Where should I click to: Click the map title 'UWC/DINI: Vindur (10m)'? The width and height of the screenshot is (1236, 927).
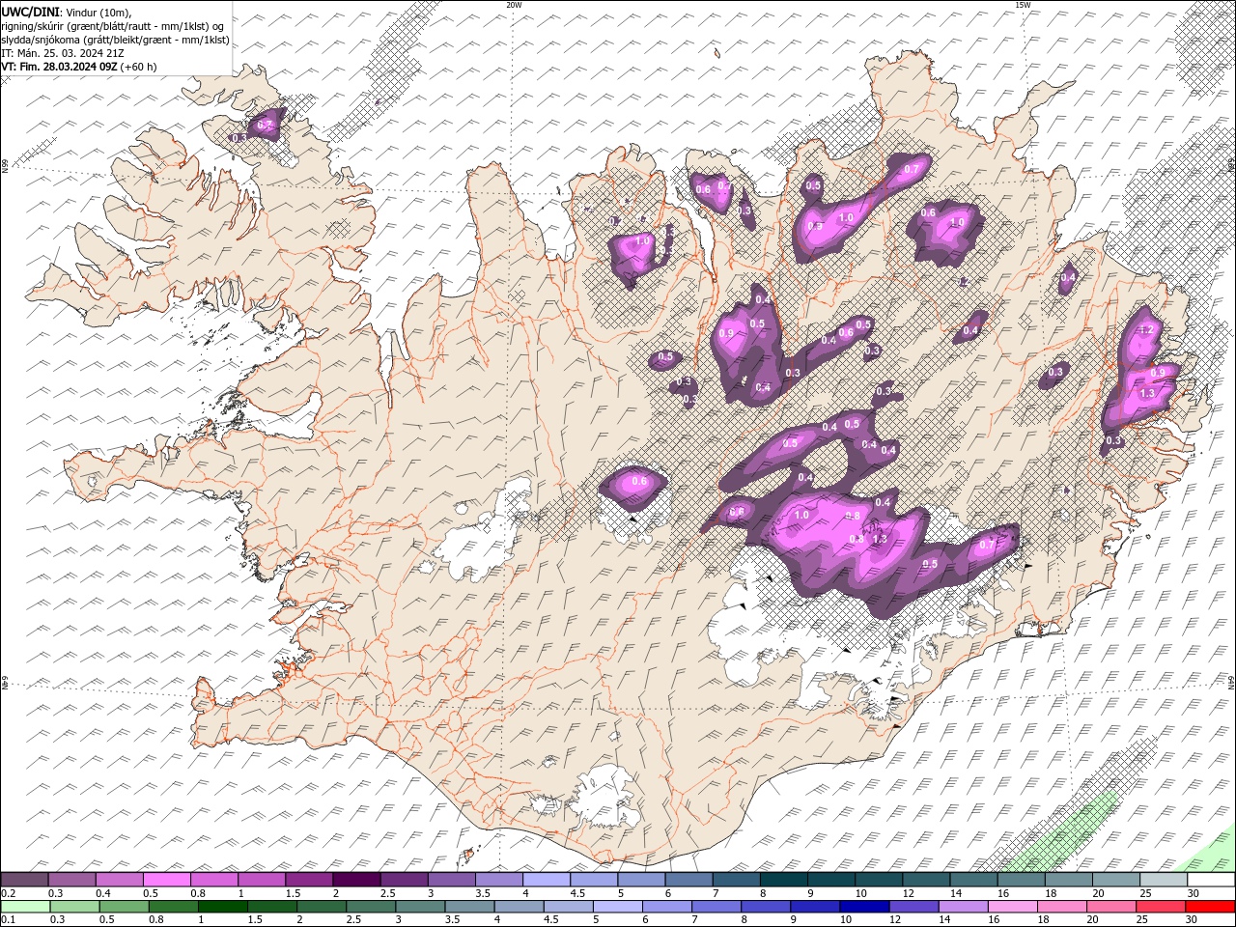[x=67, y=12]
